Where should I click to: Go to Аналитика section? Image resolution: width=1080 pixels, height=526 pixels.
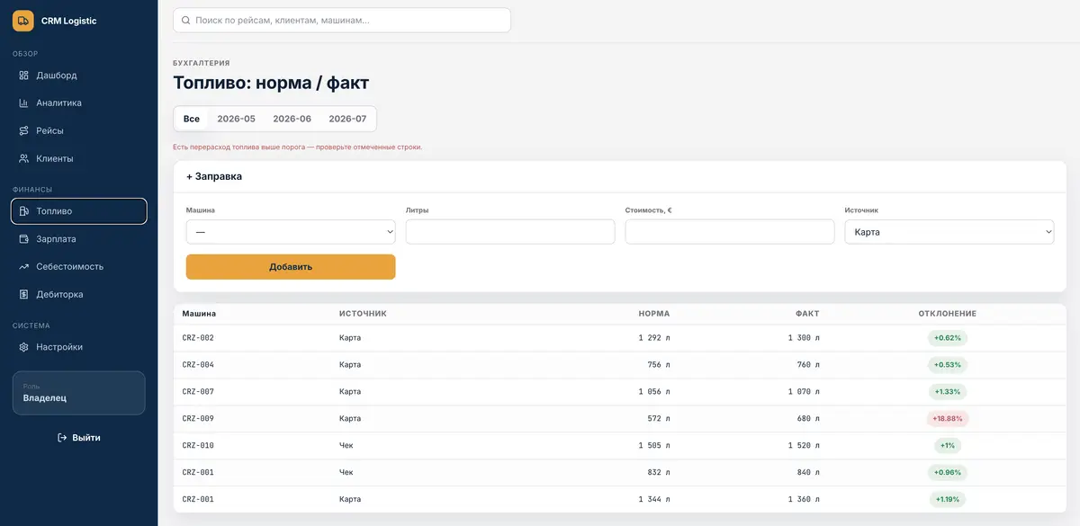click(79, 103)
